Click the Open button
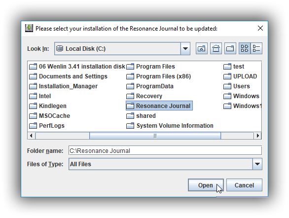The height and width of the screenshot is (218, 289). click(206, 185)
